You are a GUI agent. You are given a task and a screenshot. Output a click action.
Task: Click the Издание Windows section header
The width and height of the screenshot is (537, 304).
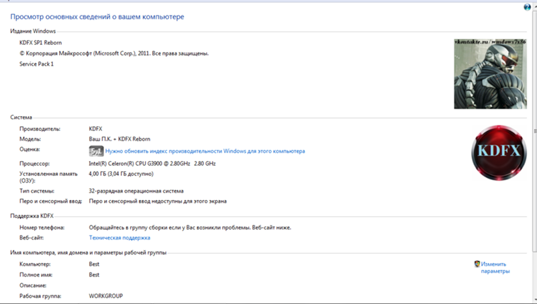33,31
